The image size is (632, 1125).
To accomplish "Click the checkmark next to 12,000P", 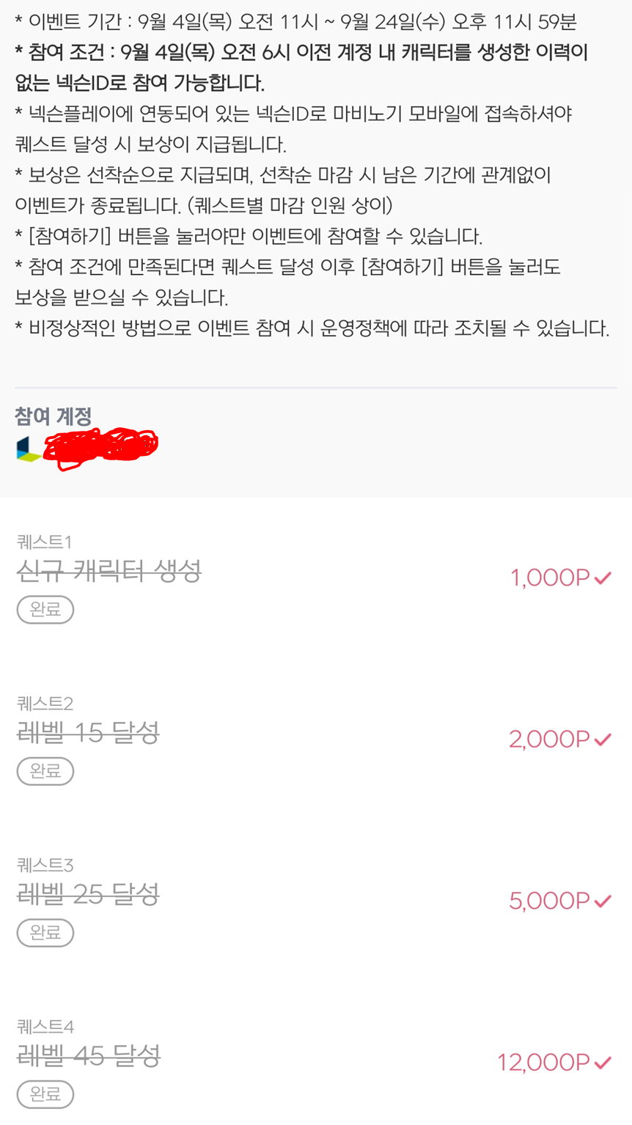I will 603,1062.
